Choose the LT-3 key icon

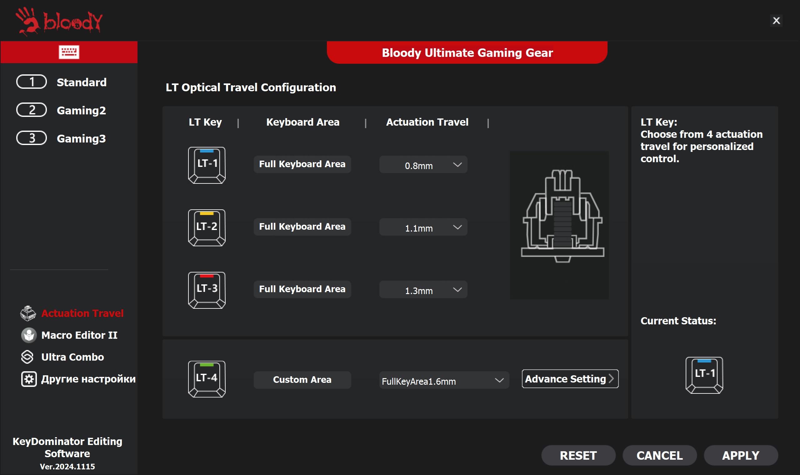[x=207, y=290]
